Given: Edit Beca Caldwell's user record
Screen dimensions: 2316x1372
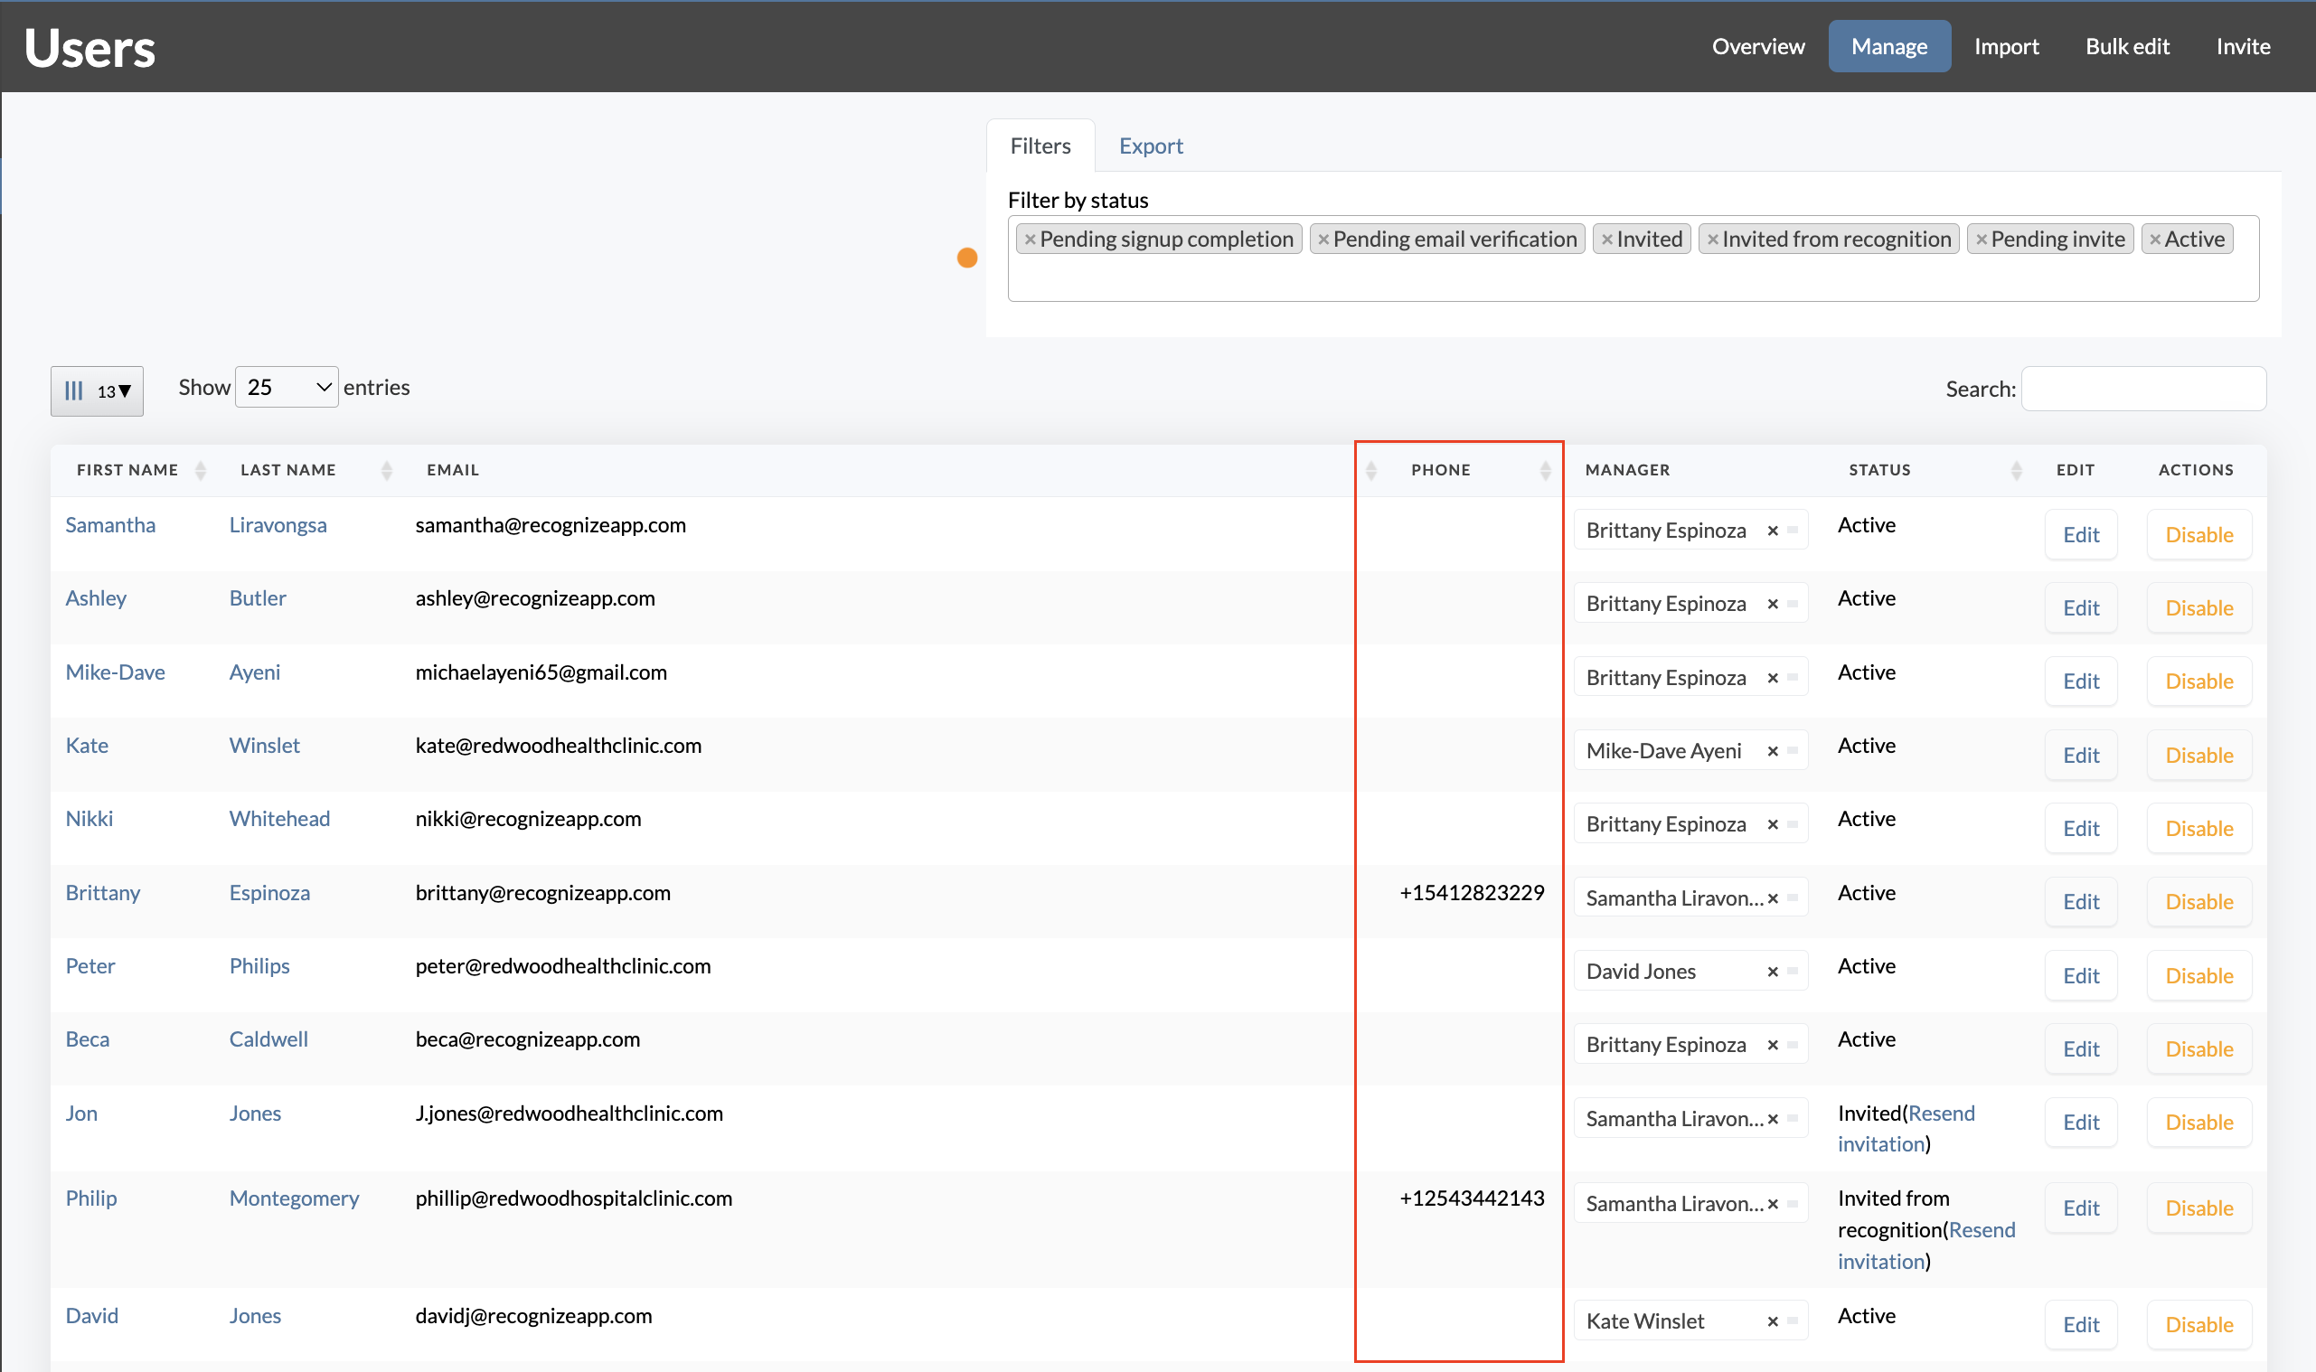Looking at the screenshot, I should coord(2080,1049).
